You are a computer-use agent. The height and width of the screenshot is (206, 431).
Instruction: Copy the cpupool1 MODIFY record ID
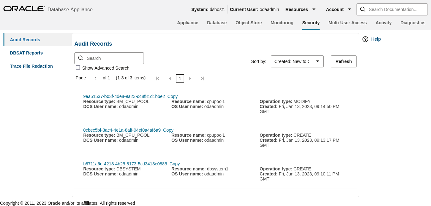point(172,96)
